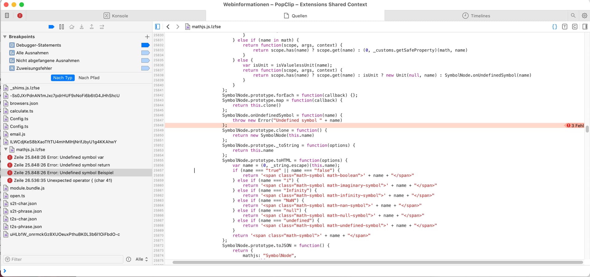
Task: Click the step into debugger icon
Action: tap(82, 27)
